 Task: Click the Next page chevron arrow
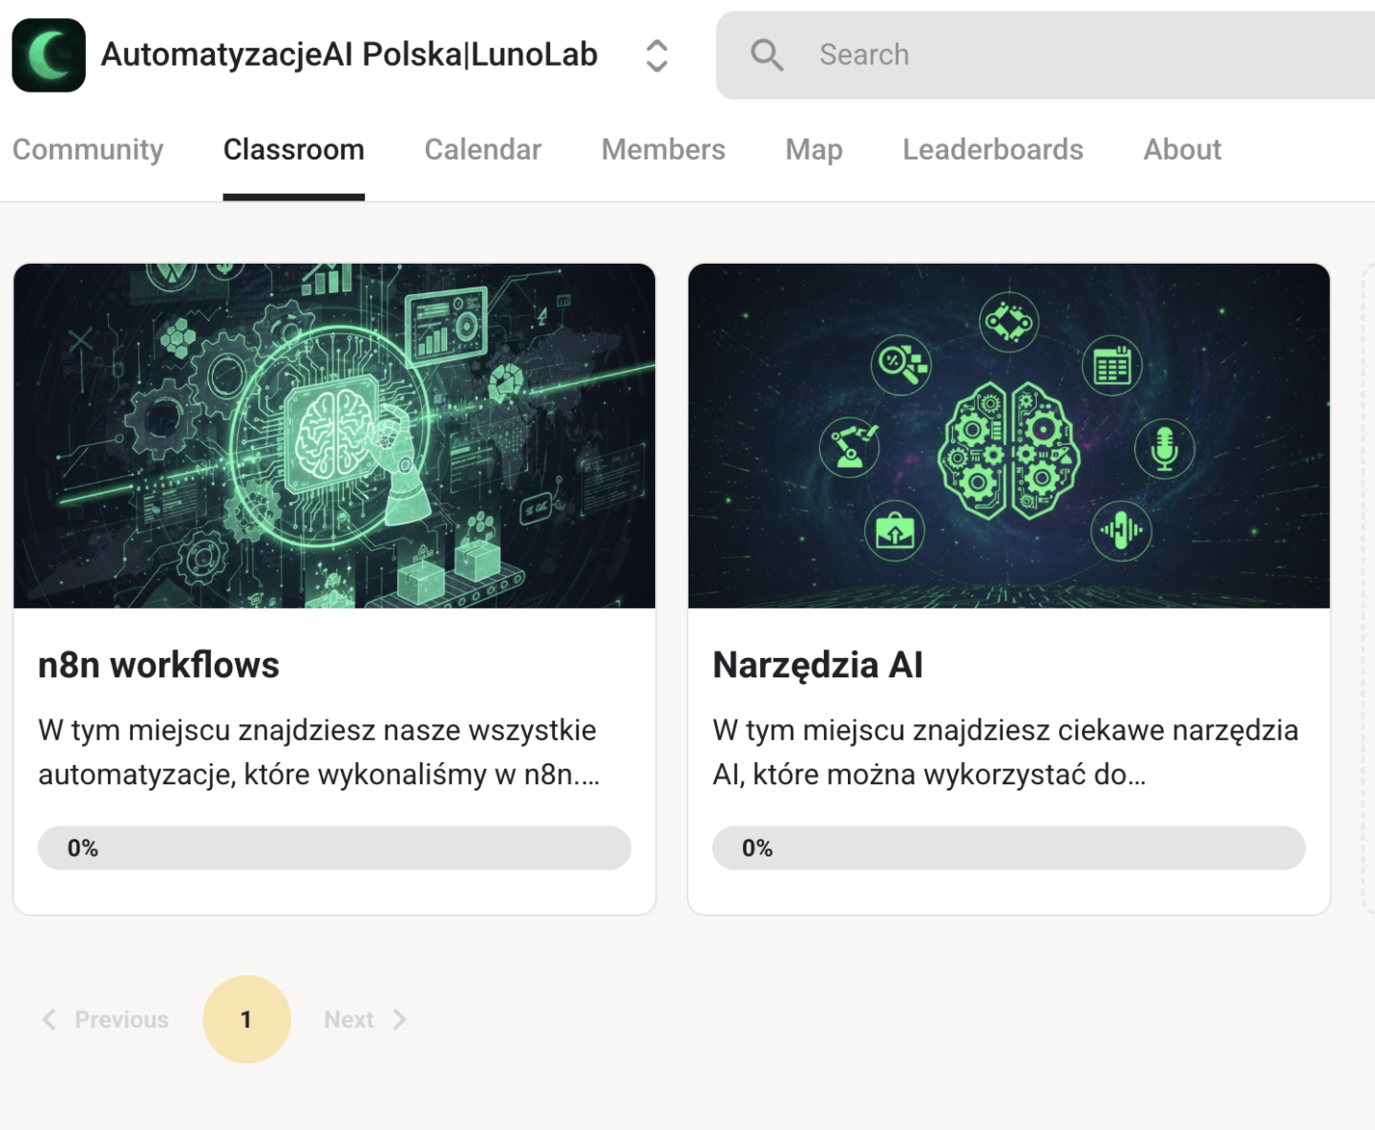tap(399, 1019)
